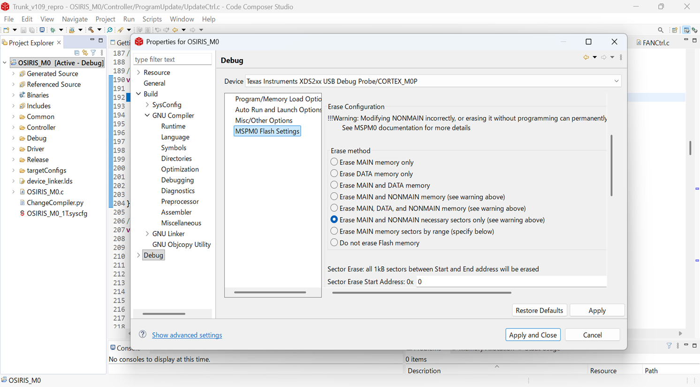Image resolution: width=700 pixels, height=387 pixels.
Task: Switch to the CCS Edit perspective icon
Action: (x=686, y=30)
